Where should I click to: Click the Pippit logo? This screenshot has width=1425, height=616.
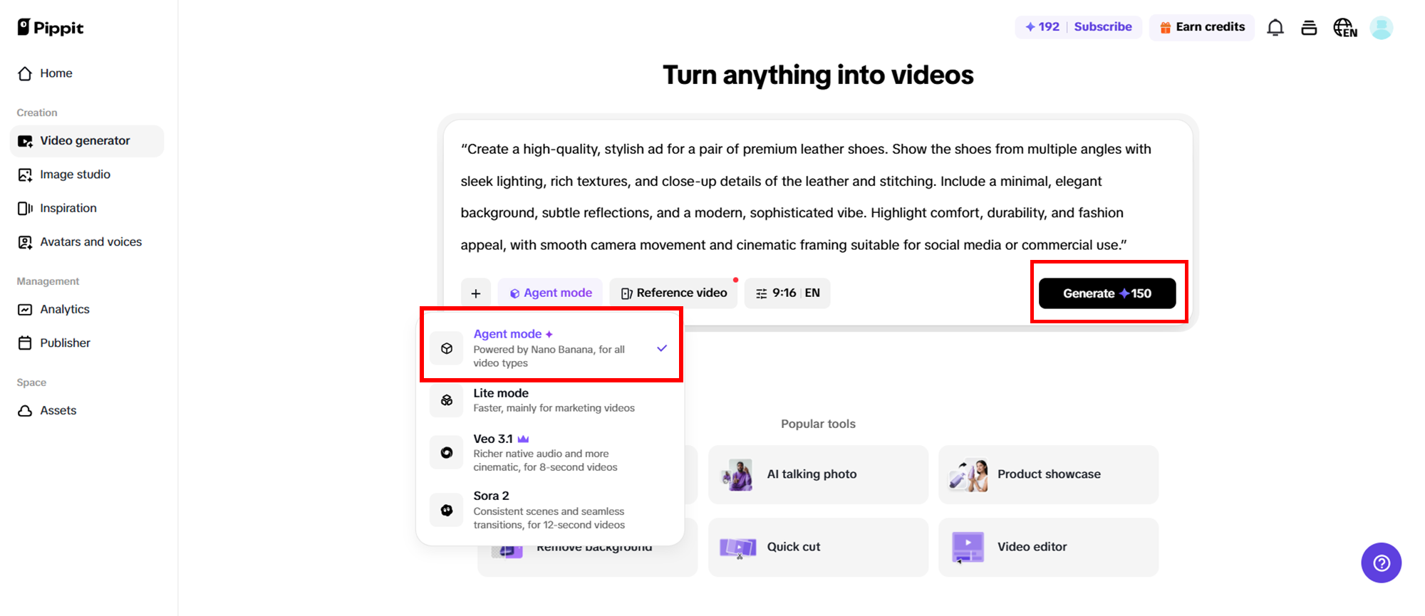51,27
